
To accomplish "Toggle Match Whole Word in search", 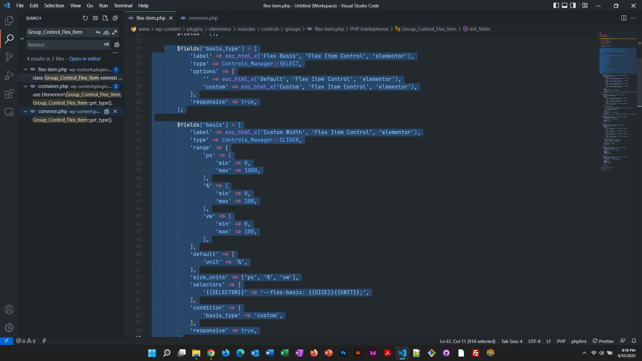I will [x=106, y=32].
